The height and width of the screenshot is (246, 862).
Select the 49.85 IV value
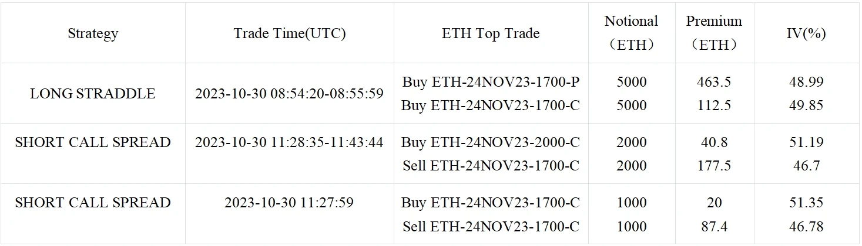coord(806,105)
